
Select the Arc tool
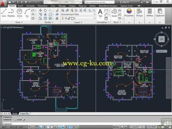coord(27,13)
